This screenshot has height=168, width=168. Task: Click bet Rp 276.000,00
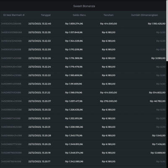pos(108,101)
